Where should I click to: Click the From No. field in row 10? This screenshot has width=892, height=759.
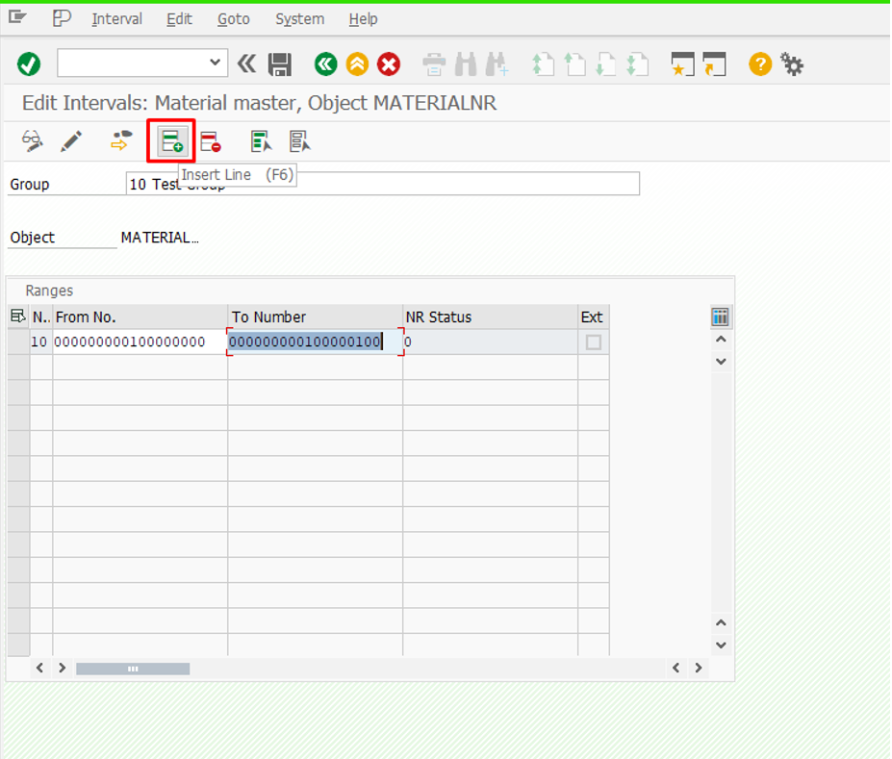click(x=139, y=342)
